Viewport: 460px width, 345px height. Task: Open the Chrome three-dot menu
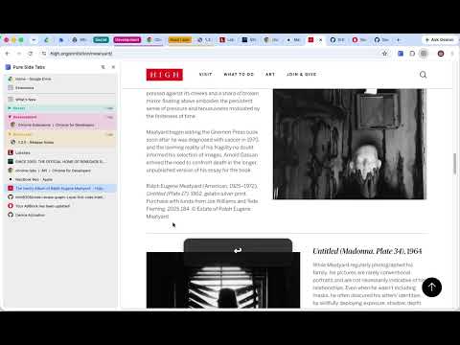click(x=452, y=54)
